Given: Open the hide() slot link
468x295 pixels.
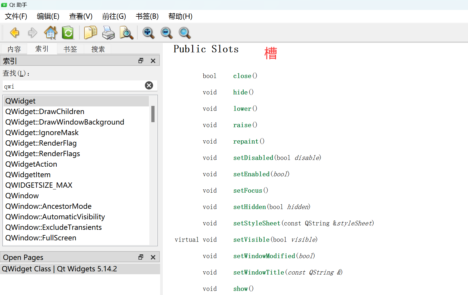Looking at the screenshot, I should coord(240,92).
